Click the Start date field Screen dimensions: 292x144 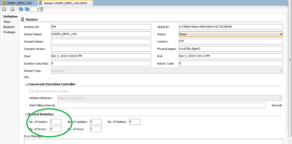point(101,56)
